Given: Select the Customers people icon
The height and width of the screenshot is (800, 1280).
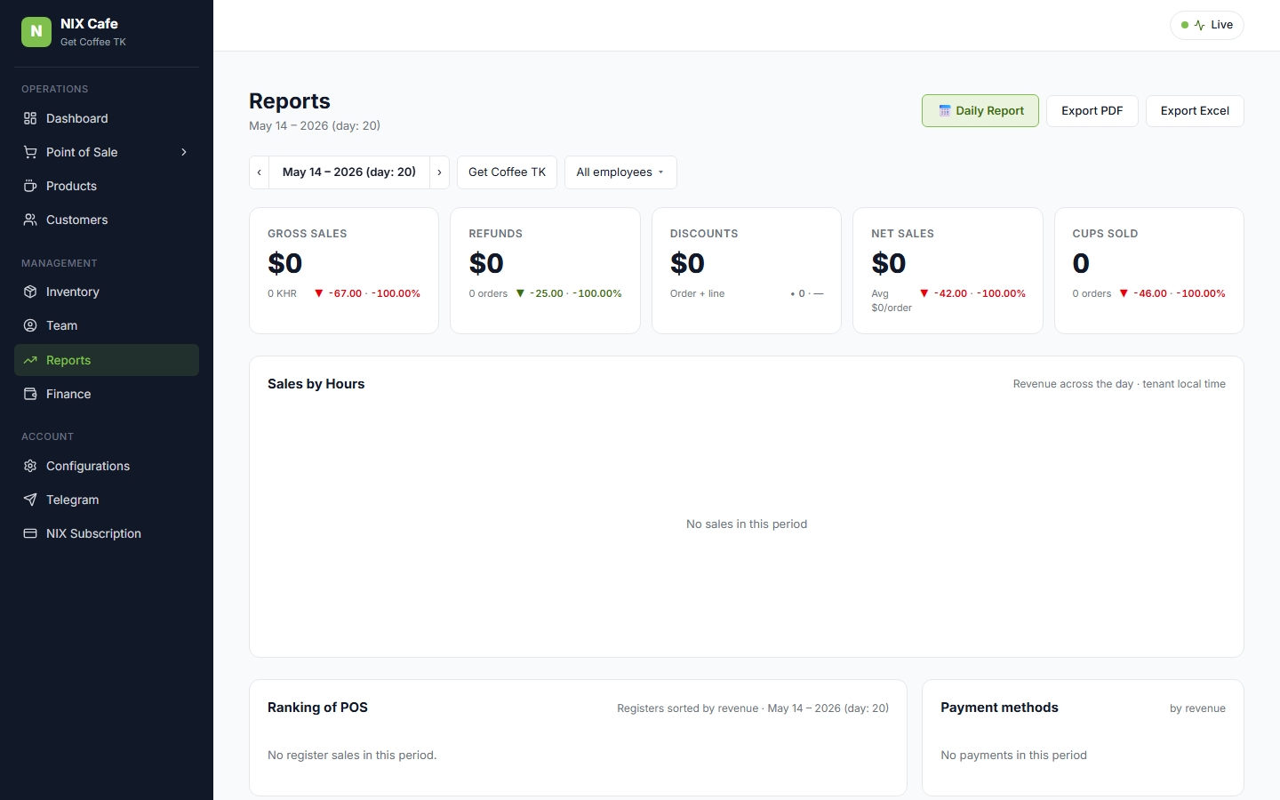Looking at the screenshot, I should [x=30, y=220].
